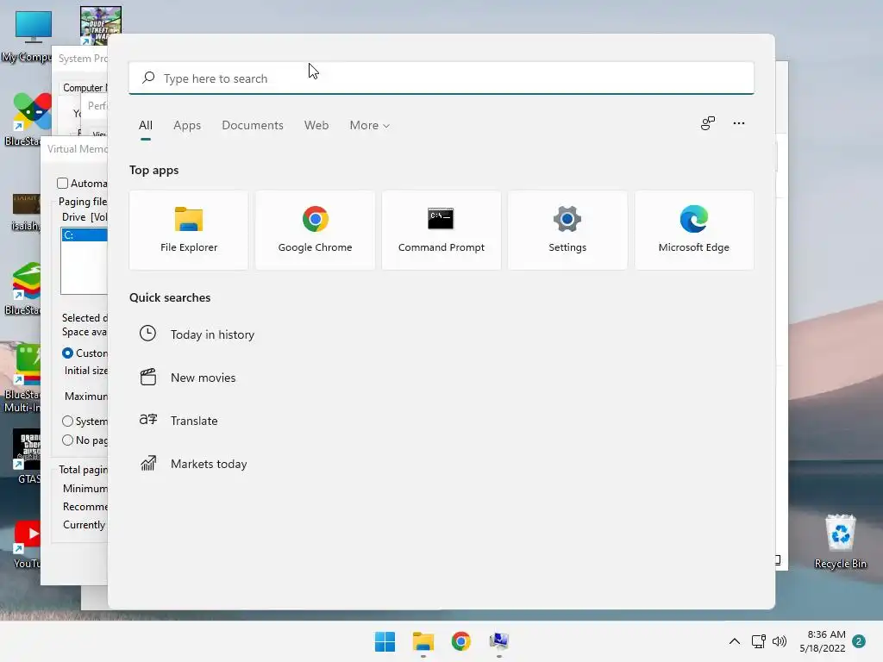Click the Markets today chart icon
The height and width of the screenshot is (662, 883).
coord(148,463)
